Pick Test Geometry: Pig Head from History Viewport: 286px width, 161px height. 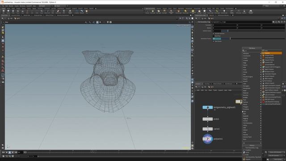252,157
